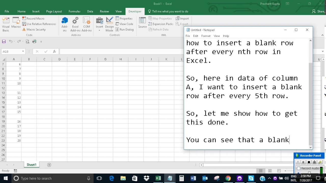
Task: Click the insert function fx icon
Action: click(54, 51)
